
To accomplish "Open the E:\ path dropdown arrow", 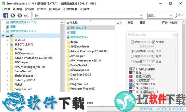I will [x=141, y=16].
